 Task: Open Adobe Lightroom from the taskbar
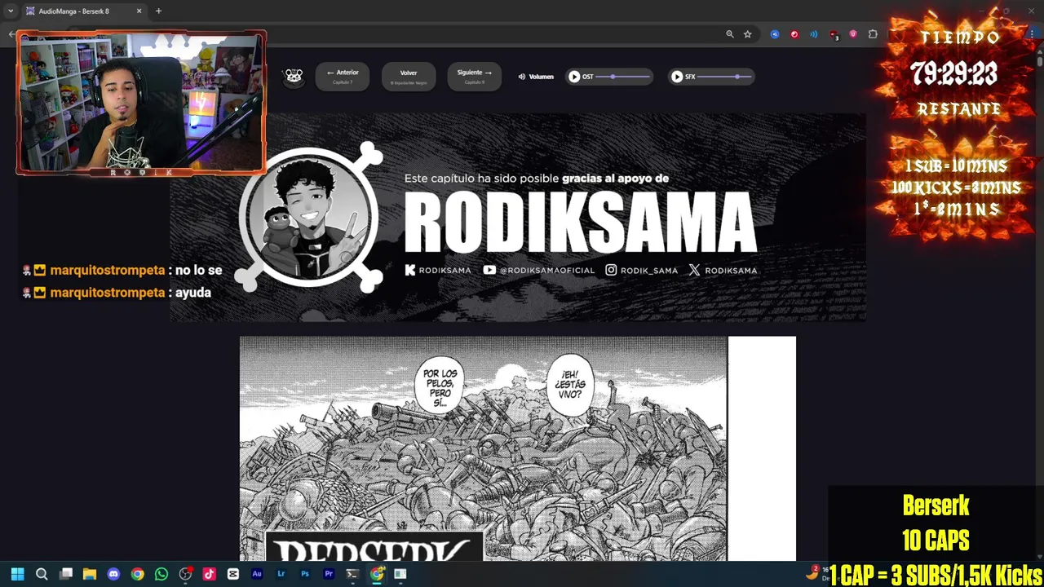click(x=281, y=574)
